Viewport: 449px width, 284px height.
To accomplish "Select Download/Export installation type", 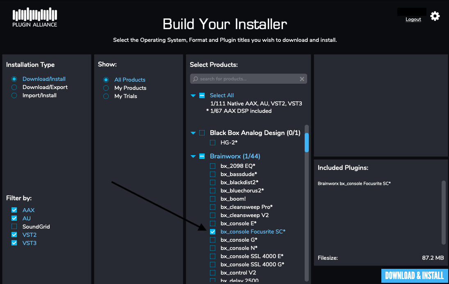I will pos(14,87).
